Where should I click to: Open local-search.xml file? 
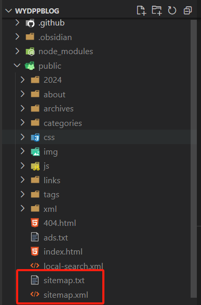pyautogui.click(x=73, y=266)
